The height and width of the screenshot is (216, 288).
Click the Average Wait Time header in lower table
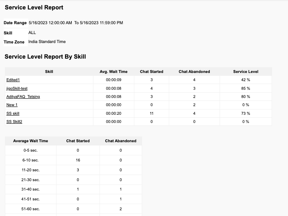click(x=30, y=141)
